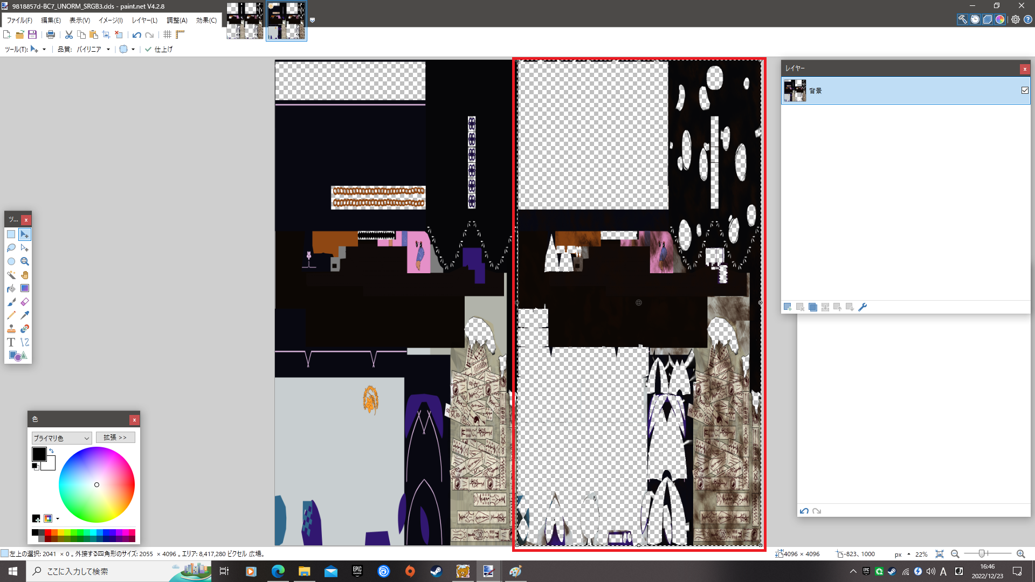Click the primary black color swatch

pyautogui.click(x=39, y=454)
